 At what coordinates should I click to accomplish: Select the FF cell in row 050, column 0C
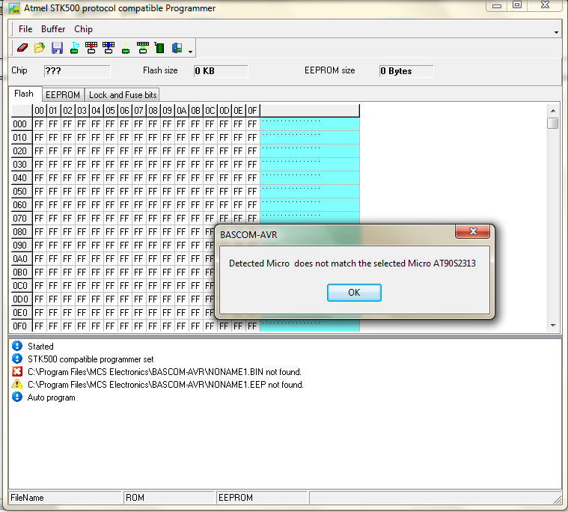coord(210,192)
